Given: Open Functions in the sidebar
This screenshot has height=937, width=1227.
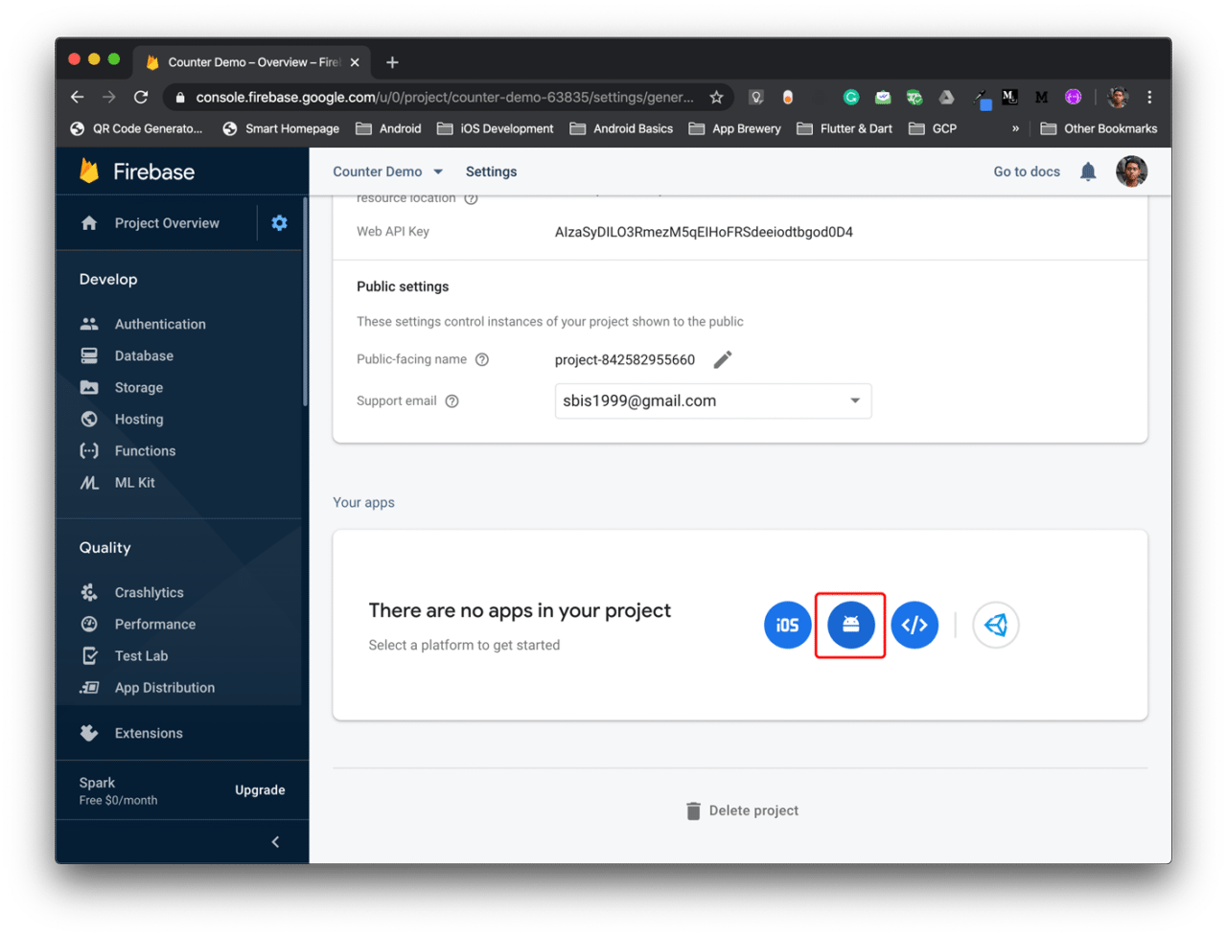Looking at the screenshot, I should (x=145, y=450).
